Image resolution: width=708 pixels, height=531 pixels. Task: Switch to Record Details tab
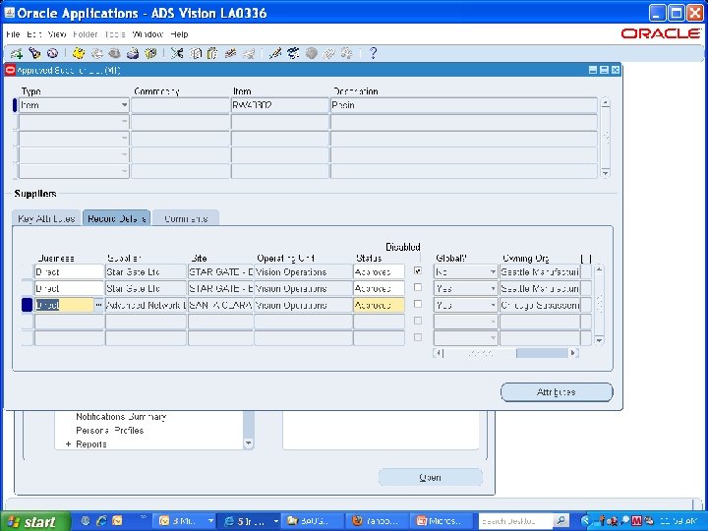[x=116, y=218]
